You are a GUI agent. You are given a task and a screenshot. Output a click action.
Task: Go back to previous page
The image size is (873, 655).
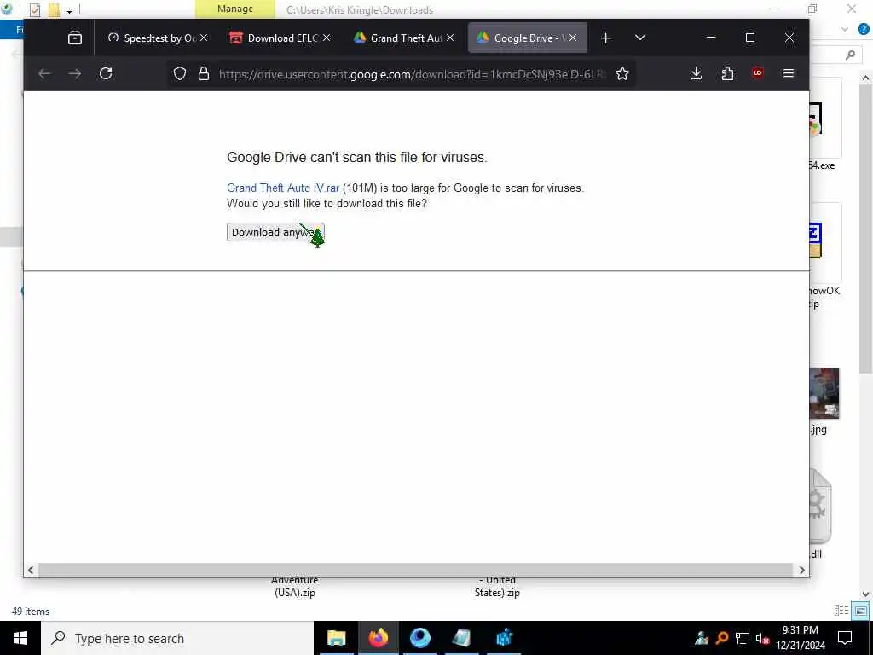tap(44, 73)
